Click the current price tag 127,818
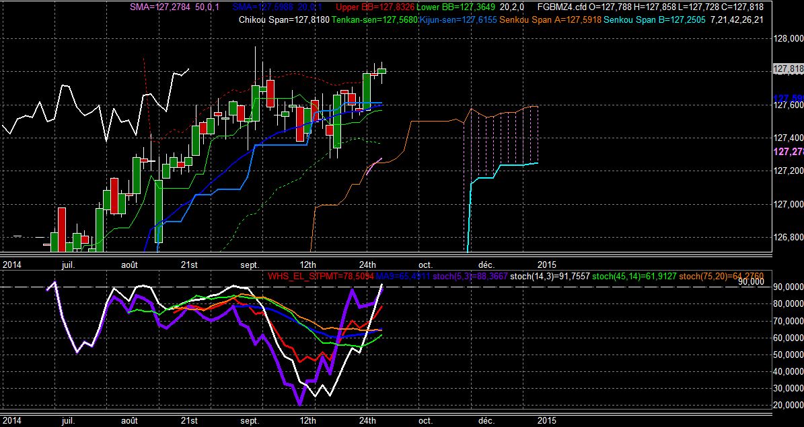 tap(788, 70)
